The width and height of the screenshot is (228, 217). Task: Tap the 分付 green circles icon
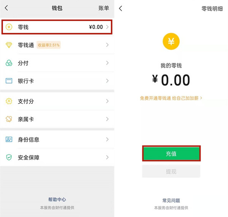coord(9,63)
